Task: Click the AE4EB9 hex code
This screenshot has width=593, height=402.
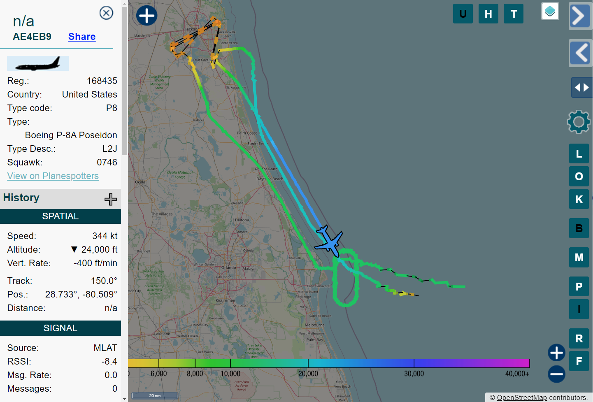Action: [x=32, y=37]
